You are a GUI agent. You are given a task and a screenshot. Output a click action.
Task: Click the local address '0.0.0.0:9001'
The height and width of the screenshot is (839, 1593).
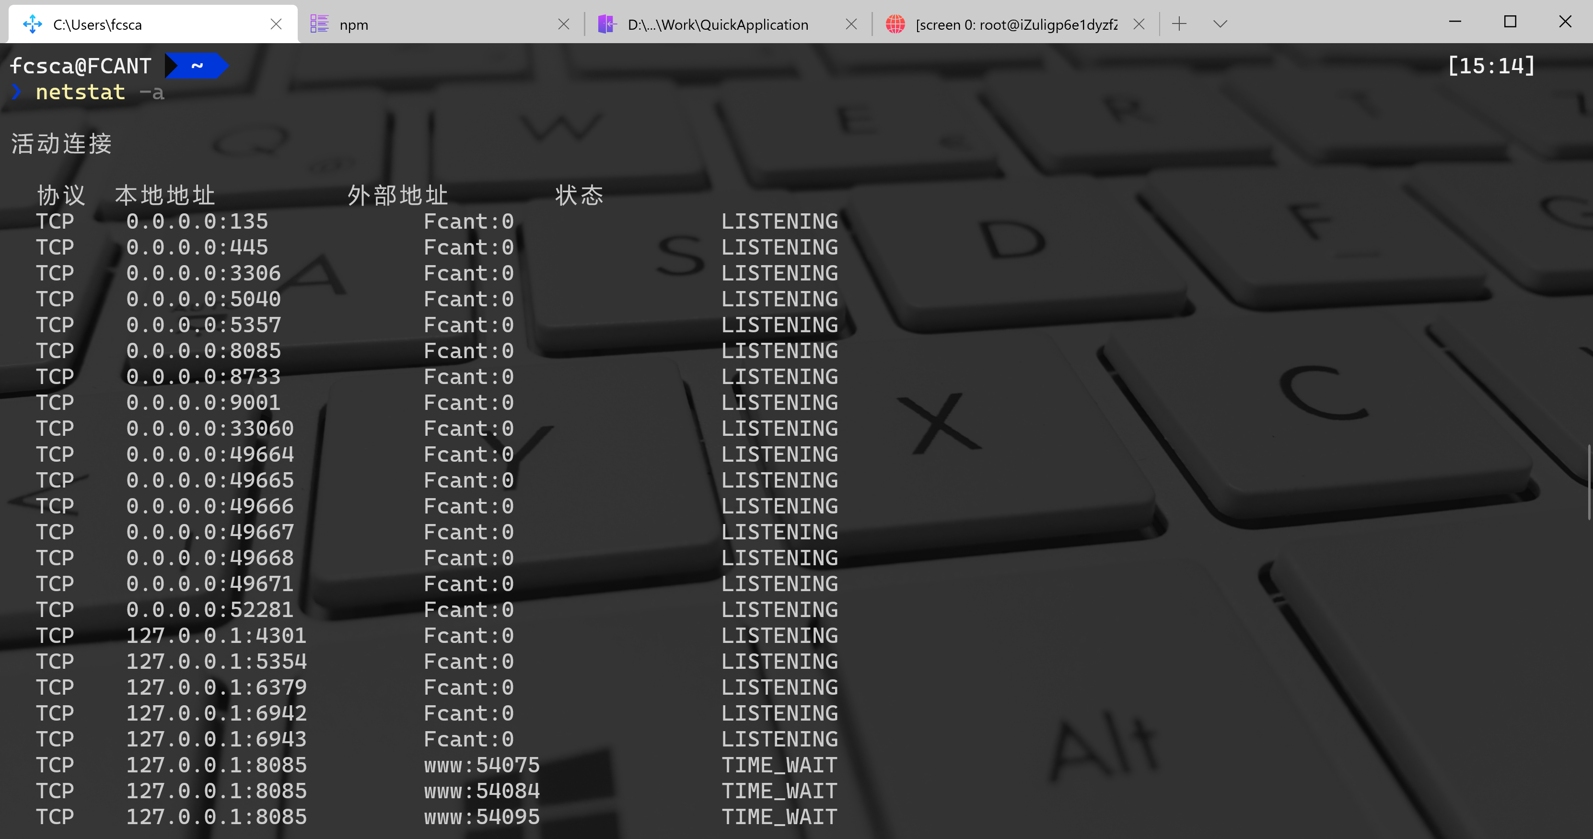[203, 403]
